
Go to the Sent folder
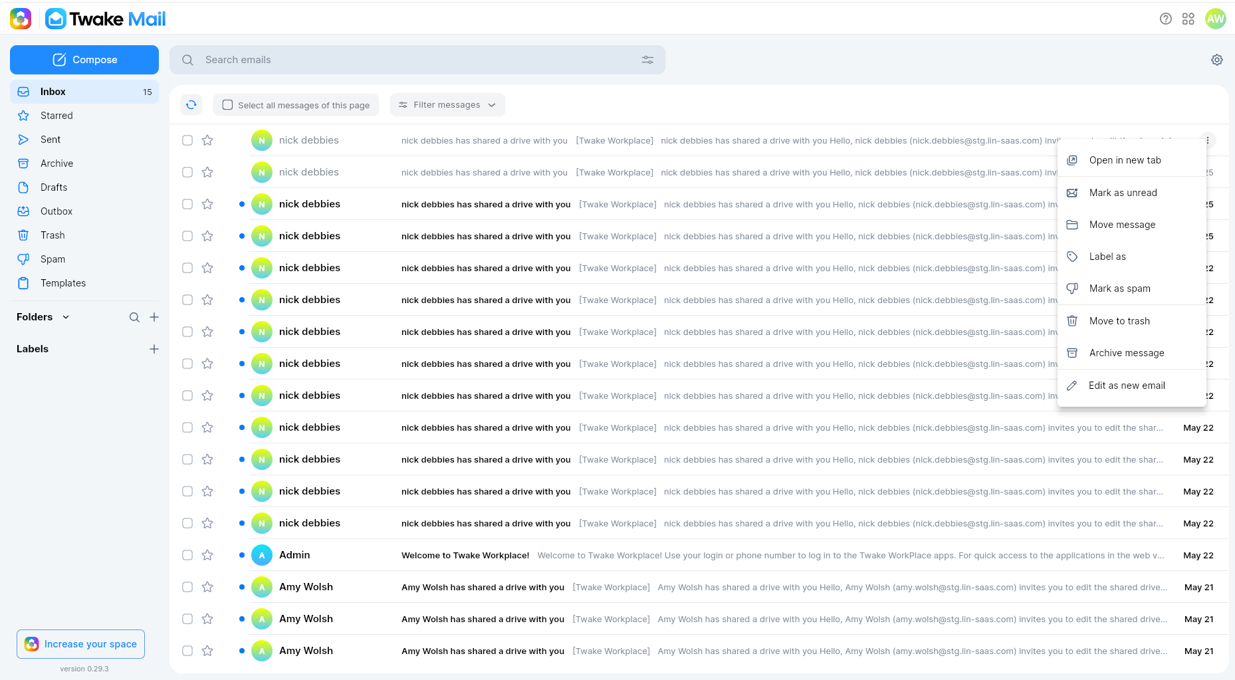(84, 140)
